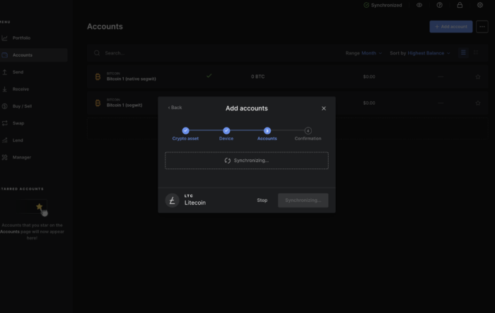Open Portfolio in the sidebar menu

[21, 38]
